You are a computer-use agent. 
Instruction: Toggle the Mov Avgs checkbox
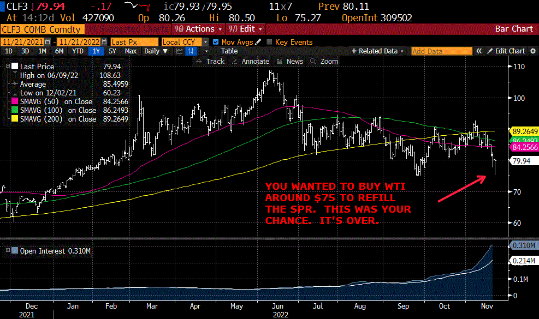click(216, 42)
